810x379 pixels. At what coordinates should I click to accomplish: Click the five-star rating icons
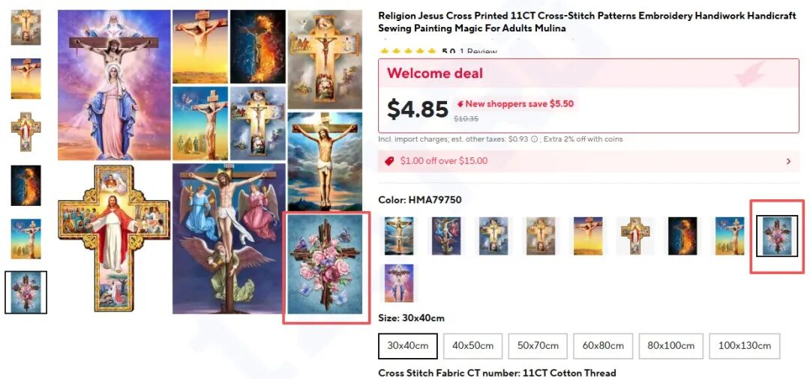click(x=408, y=52)
